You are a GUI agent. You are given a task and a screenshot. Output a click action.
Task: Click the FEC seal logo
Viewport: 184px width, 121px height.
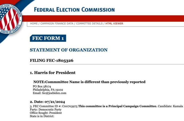(x=10, y=19)
